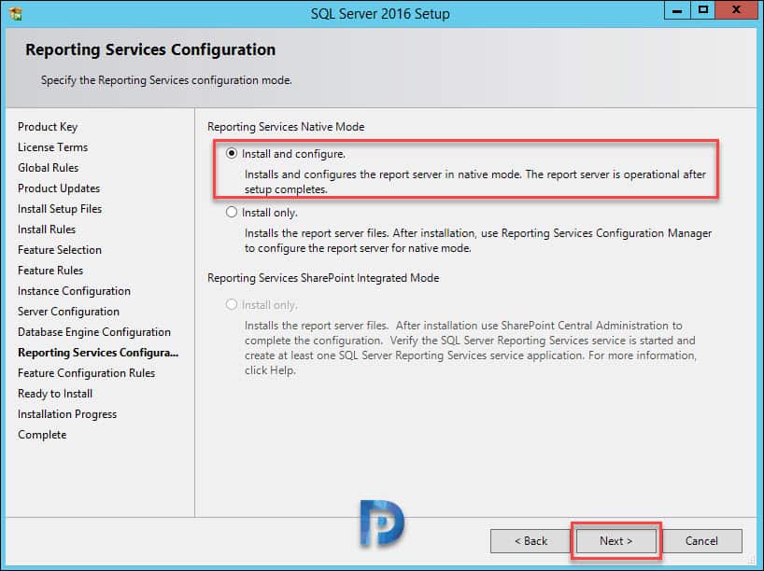
Task: Click the Install Setup Files step
Action: 60,208
